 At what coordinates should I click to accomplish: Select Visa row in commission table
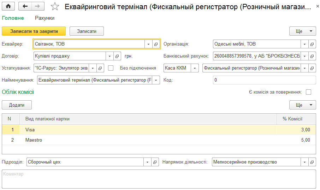coord(159,130)
